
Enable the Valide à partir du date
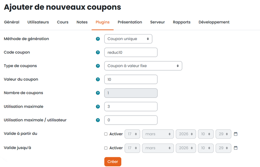point(106,134)
